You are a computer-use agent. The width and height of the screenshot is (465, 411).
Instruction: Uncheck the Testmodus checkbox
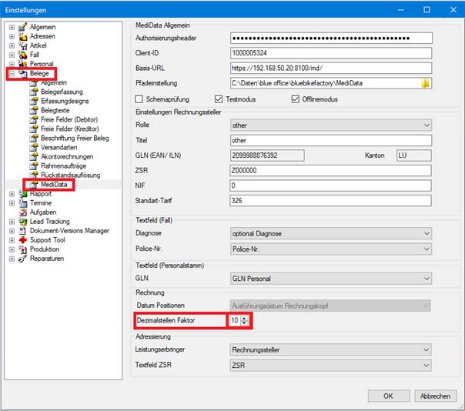pos(219,99)
